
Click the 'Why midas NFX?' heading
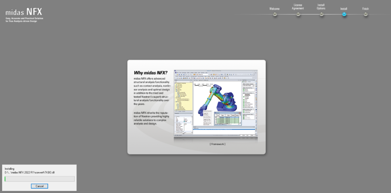151,73
